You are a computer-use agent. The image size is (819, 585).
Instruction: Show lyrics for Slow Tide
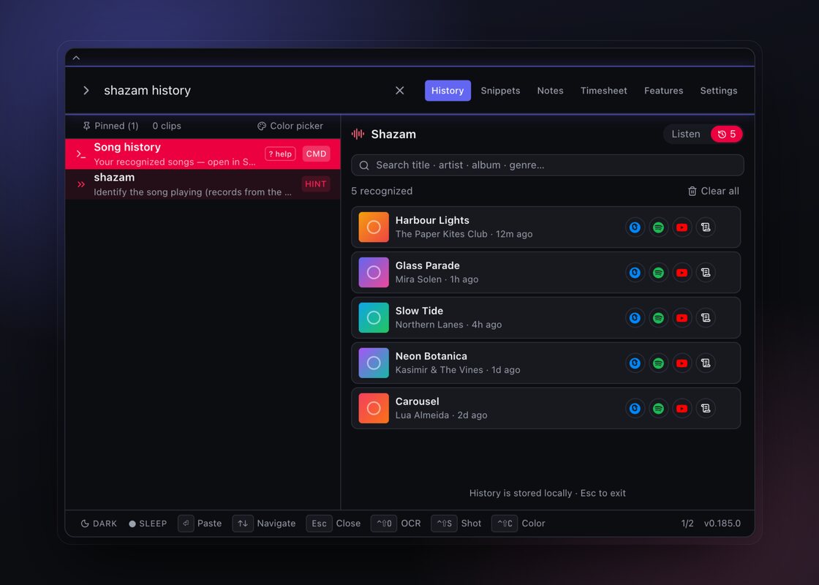706,317
